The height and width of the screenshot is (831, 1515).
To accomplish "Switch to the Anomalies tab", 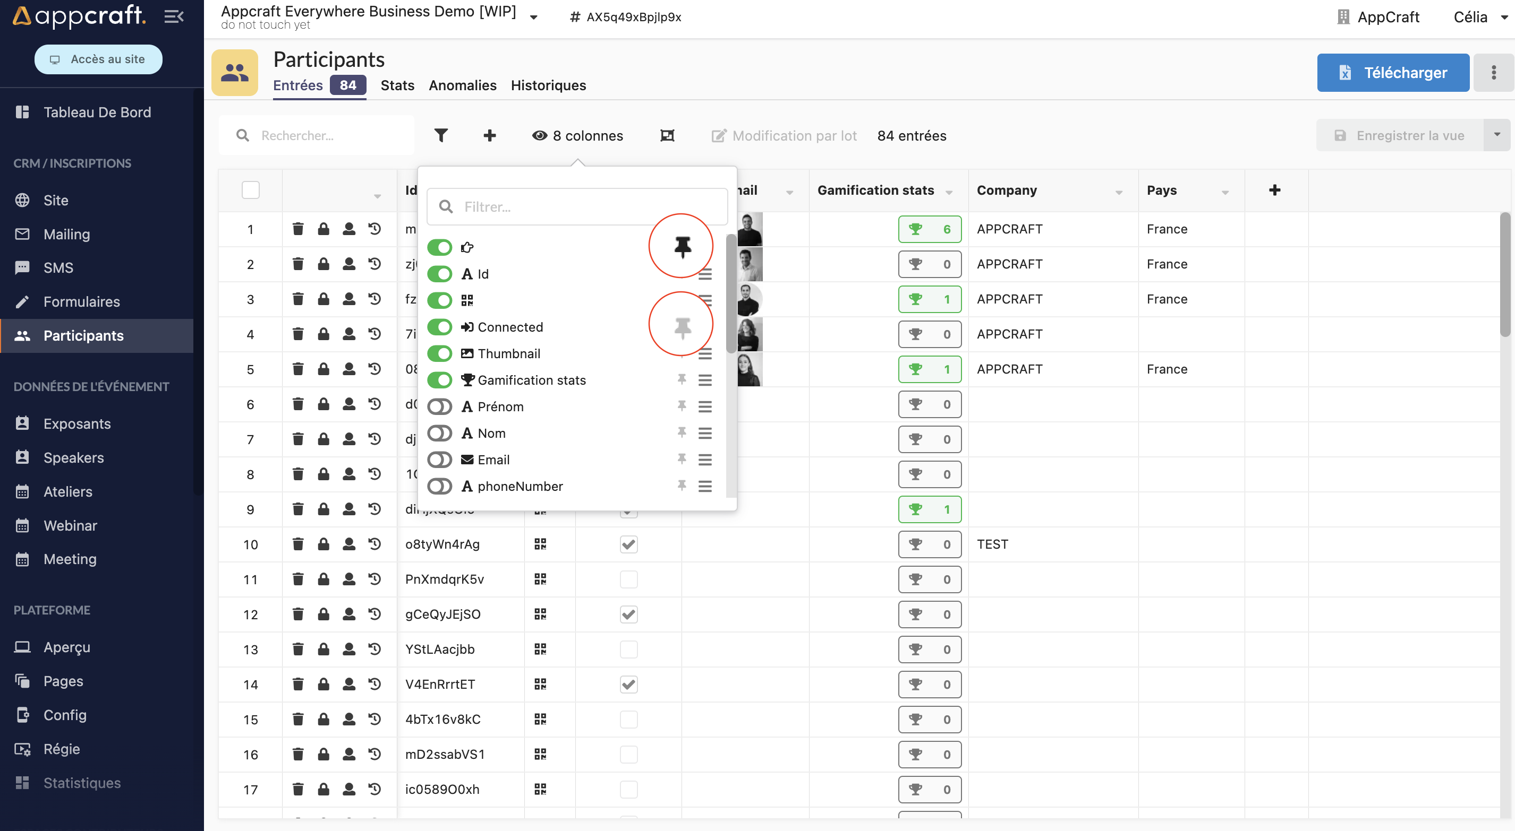I will click(462, 85).
